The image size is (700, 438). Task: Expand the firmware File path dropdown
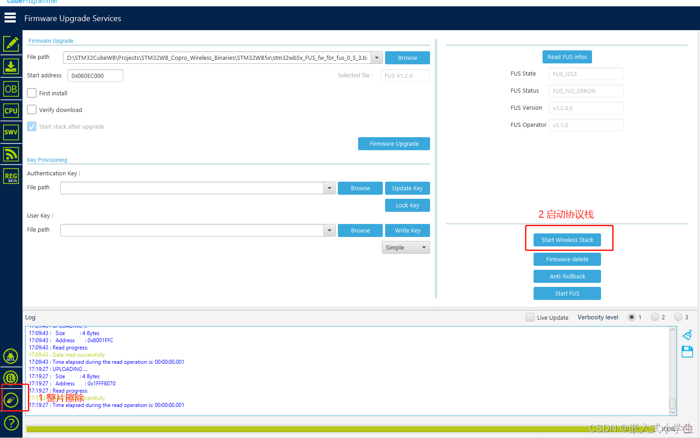click(377, 58)
